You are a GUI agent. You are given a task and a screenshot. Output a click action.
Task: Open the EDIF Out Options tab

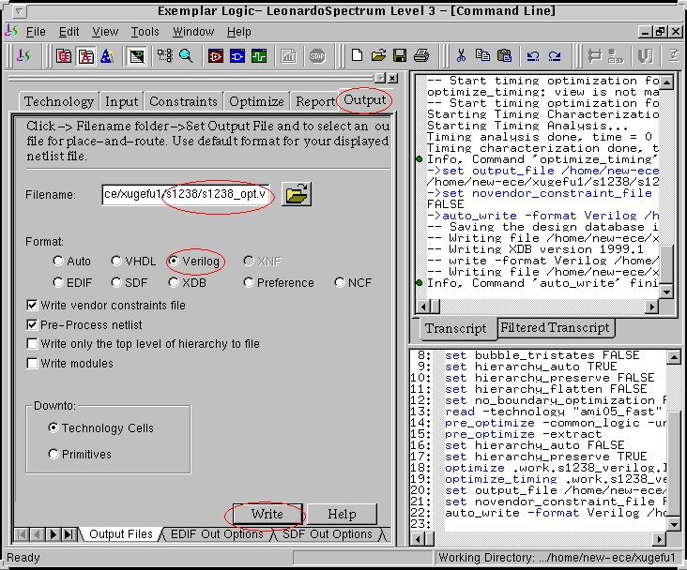[217, 534]
